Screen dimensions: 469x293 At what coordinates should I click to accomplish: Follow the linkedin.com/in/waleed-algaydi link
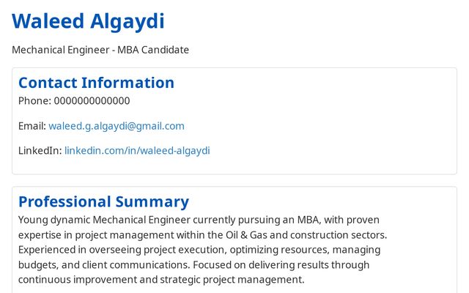[137, 151]
